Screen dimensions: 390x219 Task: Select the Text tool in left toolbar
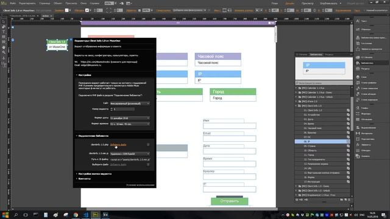4,32
